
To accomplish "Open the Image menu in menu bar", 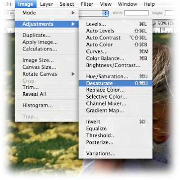I will click(x=26, y=4).
